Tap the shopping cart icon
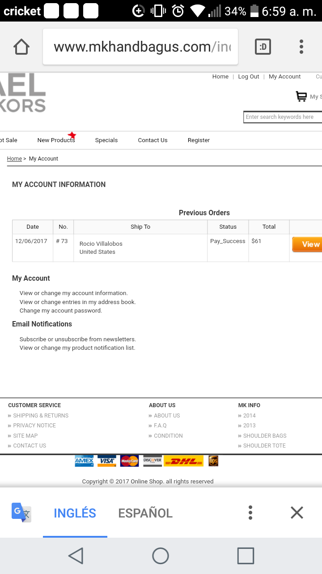The height and width of the screenshot is (574, 322). click(301, 96)
